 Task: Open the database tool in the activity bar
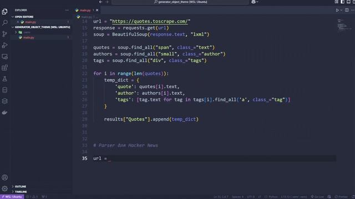coord(5,90)
